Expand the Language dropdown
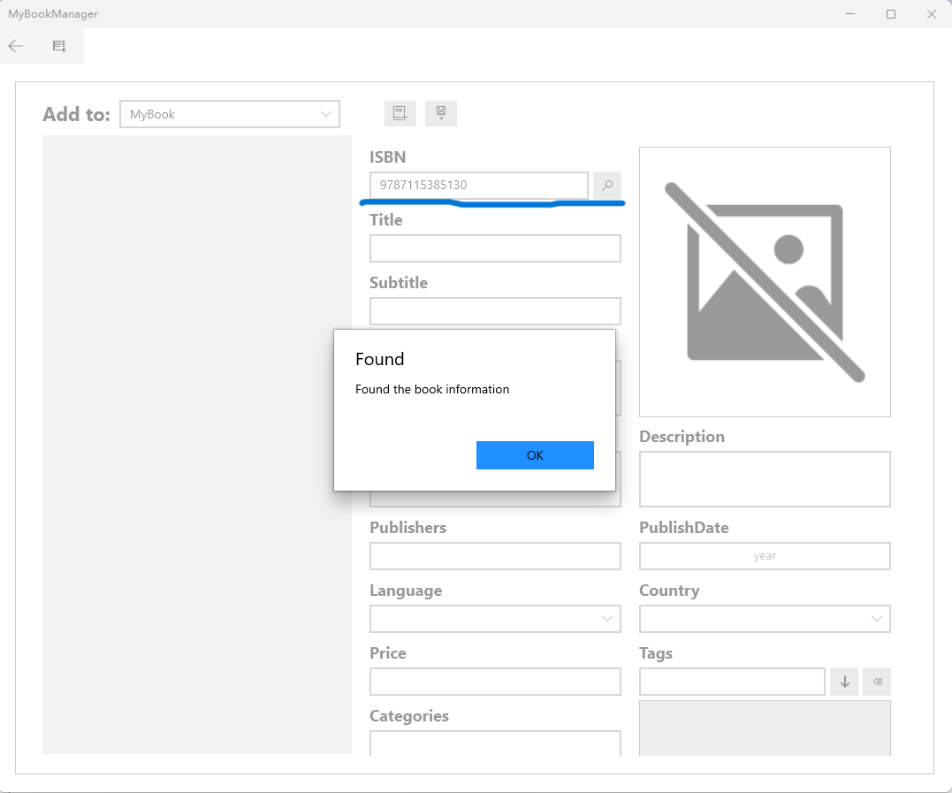Screen dimensions: 952x793 495,619
